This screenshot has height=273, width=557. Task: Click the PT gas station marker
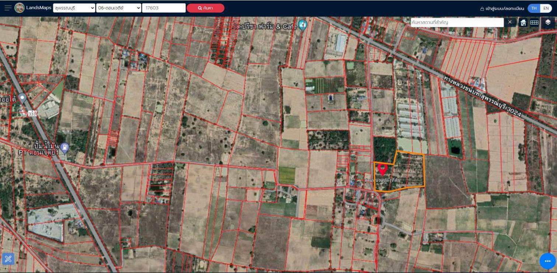click(x=65, y=148)
